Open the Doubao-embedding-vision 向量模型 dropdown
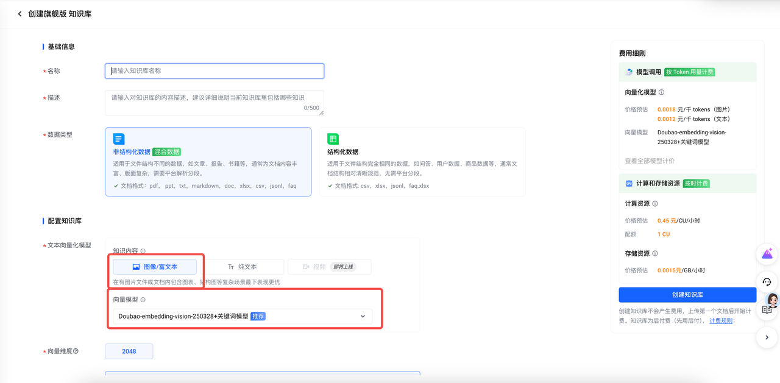 pyautogui.click(x=243, y=316)
